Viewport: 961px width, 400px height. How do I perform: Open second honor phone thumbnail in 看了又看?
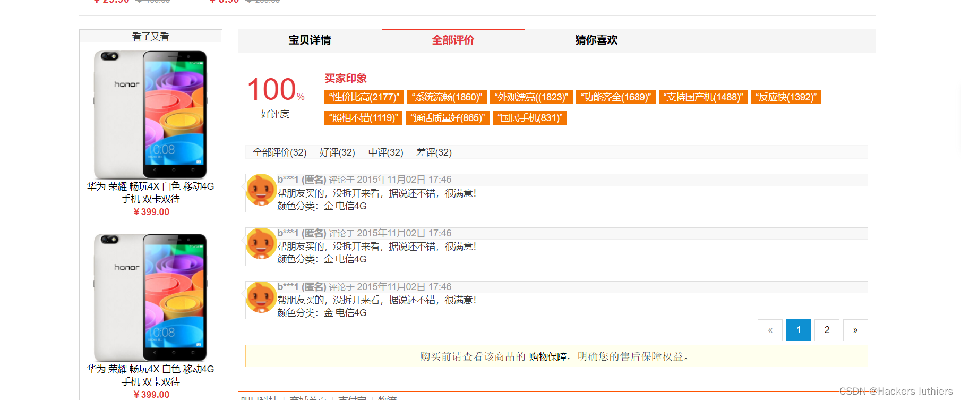(150, 297)
